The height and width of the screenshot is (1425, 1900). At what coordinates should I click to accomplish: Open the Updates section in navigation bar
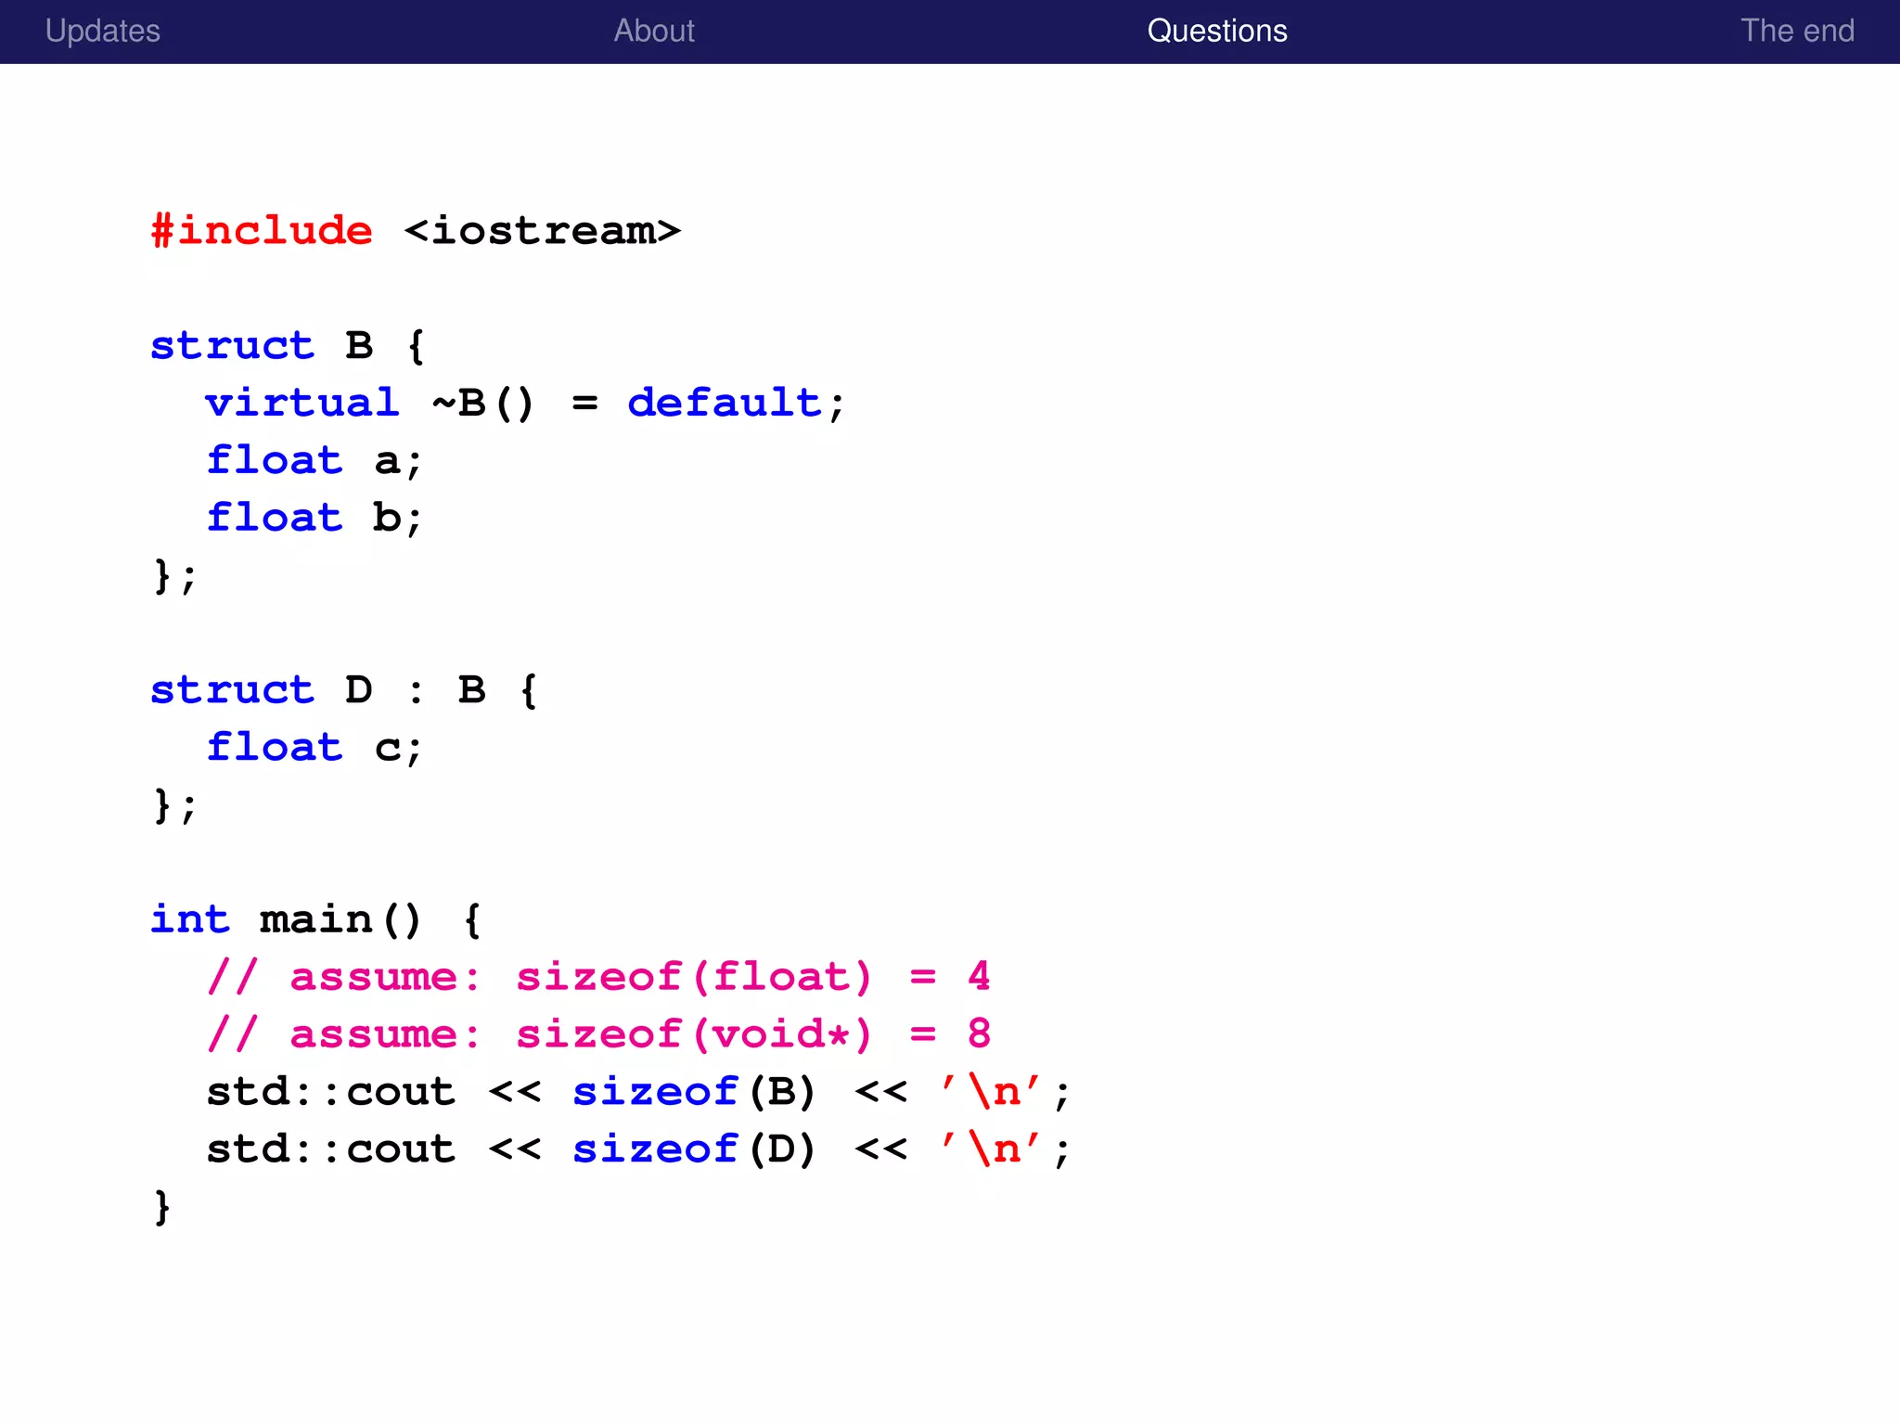(103, 31)
